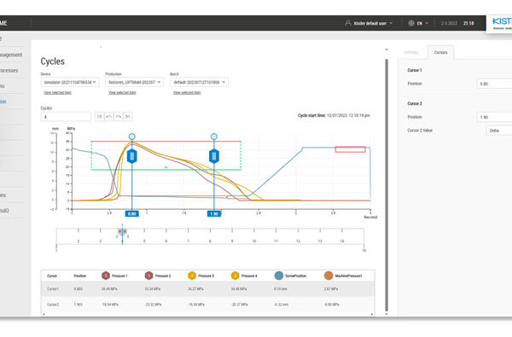The image size is (512, 337).
Task: Click the cycle marker on the overview timeline
Action: pos(122,231)
